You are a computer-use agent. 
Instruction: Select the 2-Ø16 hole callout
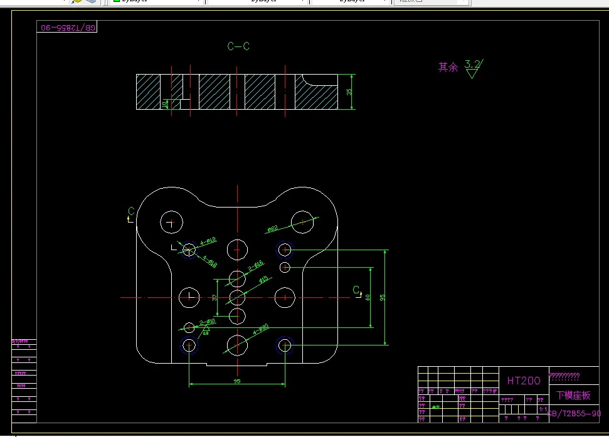[256, 266]
